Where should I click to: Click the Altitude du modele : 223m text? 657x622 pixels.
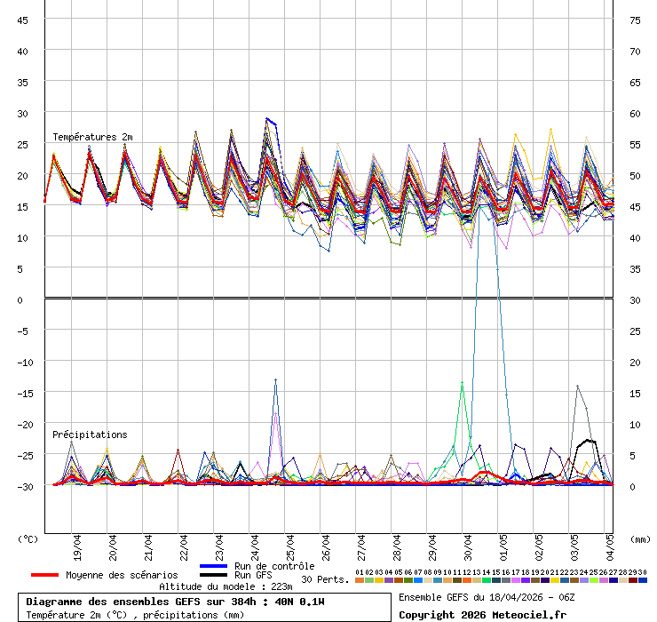pos(226,586)
